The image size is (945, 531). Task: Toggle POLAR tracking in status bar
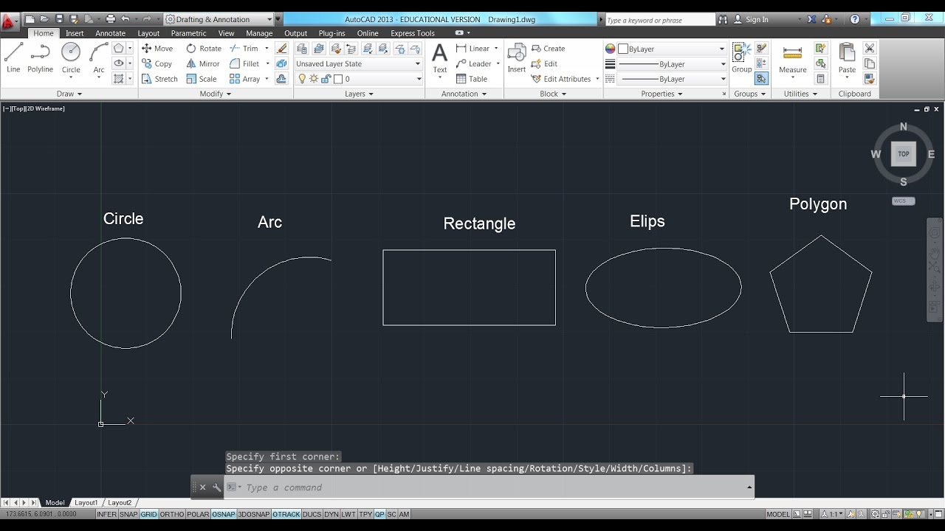click(198, 514)
